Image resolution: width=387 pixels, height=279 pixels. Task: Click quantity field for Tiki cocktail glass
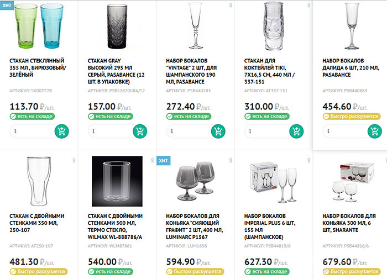(x=265, y=131)
